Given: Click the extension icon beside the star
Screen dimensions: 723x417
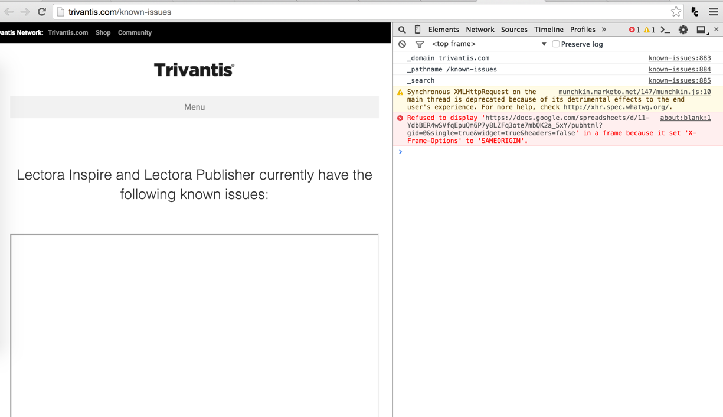Looking at the screenshot, I should pos(695,12).
